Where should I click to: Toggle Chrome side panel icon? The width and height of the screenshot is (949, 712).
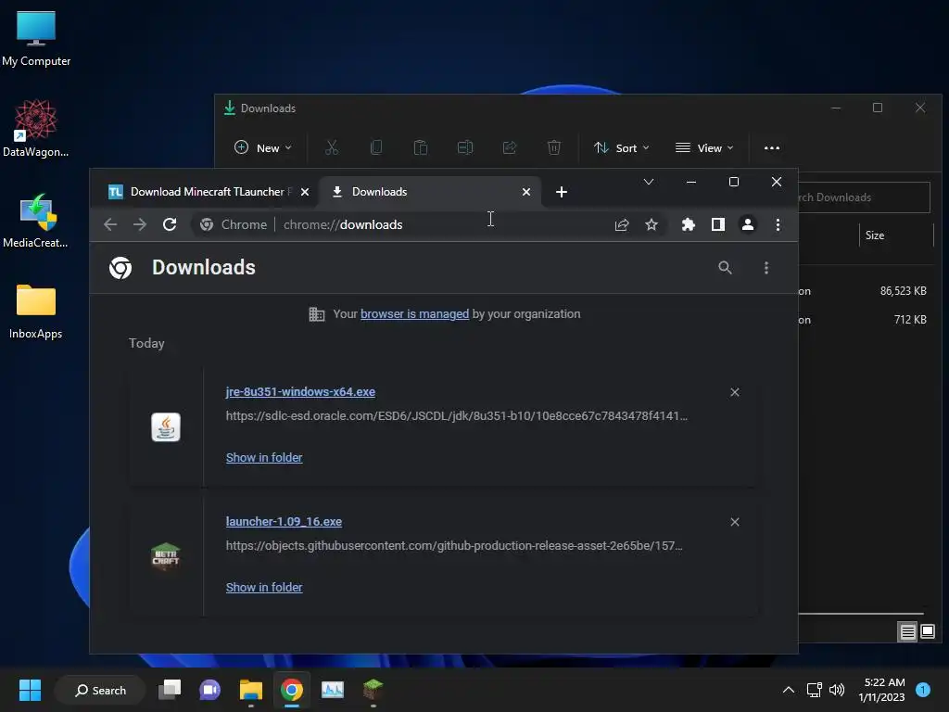tap(718, 224)
